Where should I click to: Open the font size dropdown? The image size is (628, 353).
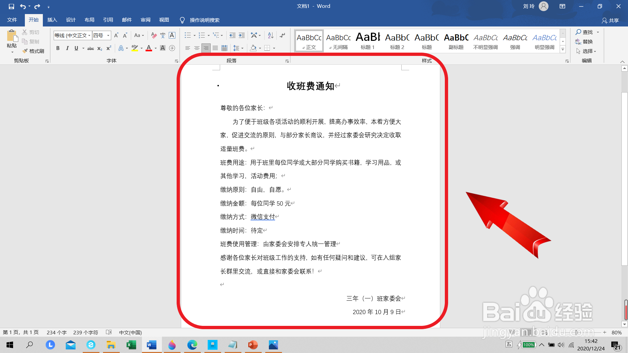point(108,35)
